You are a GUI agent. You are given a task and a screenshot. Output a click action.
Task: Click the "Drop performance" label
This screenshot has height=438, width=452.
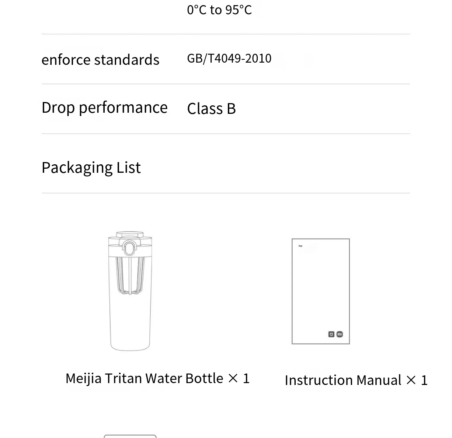tap(104, 108)
